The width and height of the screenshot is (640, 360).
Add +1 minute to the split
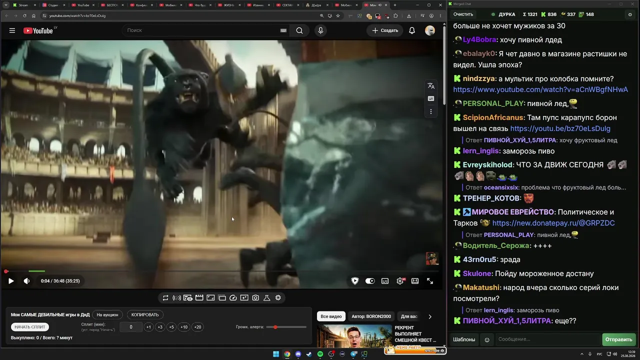click(148, 327)
